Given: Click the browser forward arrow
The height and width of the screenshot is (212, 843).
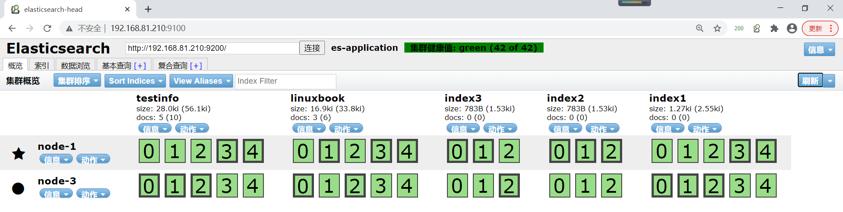Looking at the screenshot, I should click(29, 28).
